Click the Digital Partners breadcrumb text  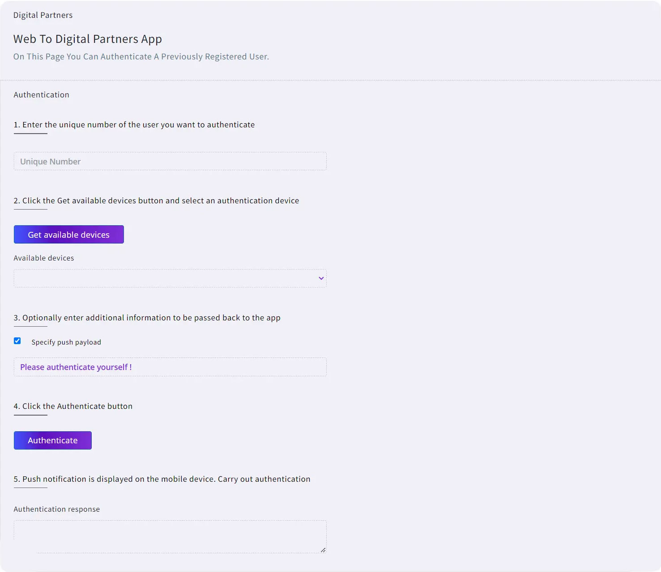pyautogui.click(x=43, y=15)
